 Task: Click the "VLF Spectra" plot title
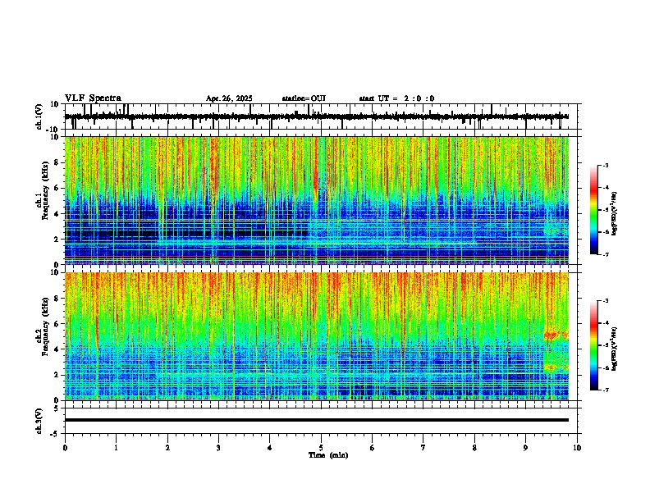(94, 98)
